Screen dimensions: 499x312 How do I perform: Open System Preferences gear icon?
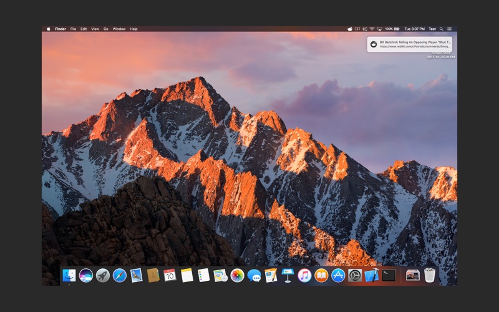[x=355, y=275]
